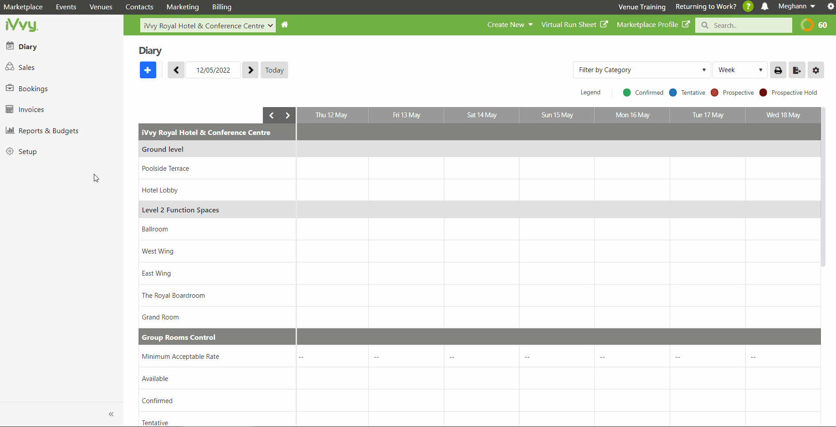Viewport: 836px width, 427px height.
Task: Click the Group Rooms Control header
Action: [178, 337]
